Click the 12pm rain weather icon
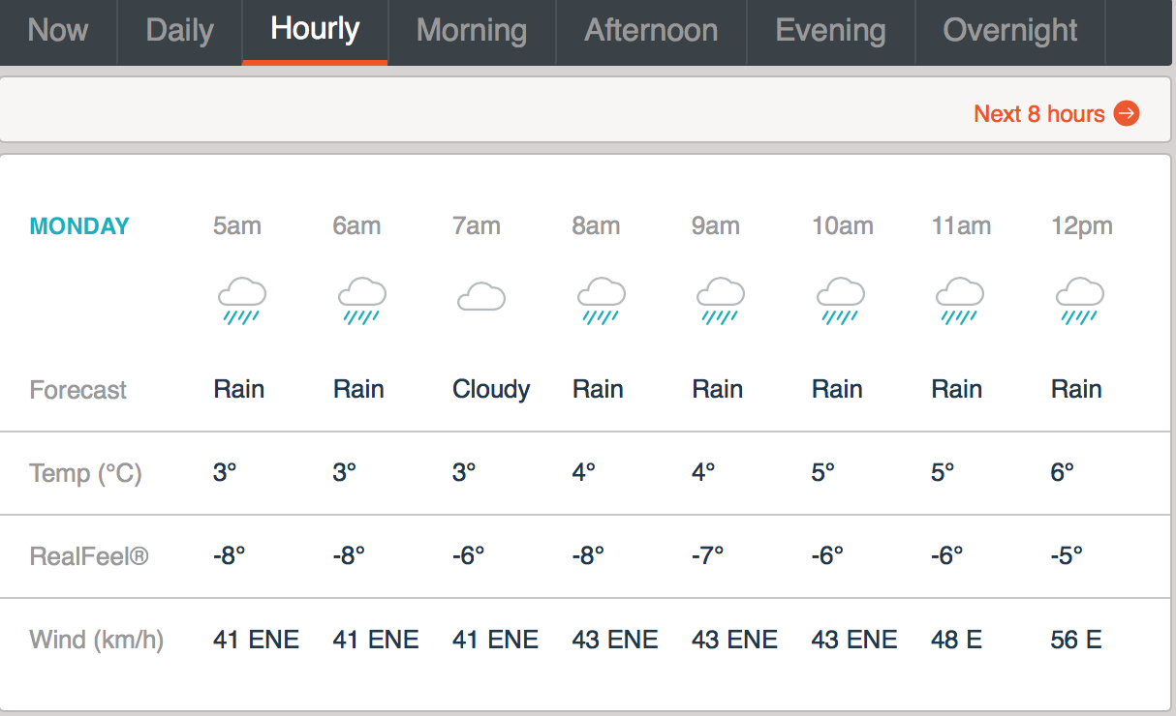 coord(1079,300)
